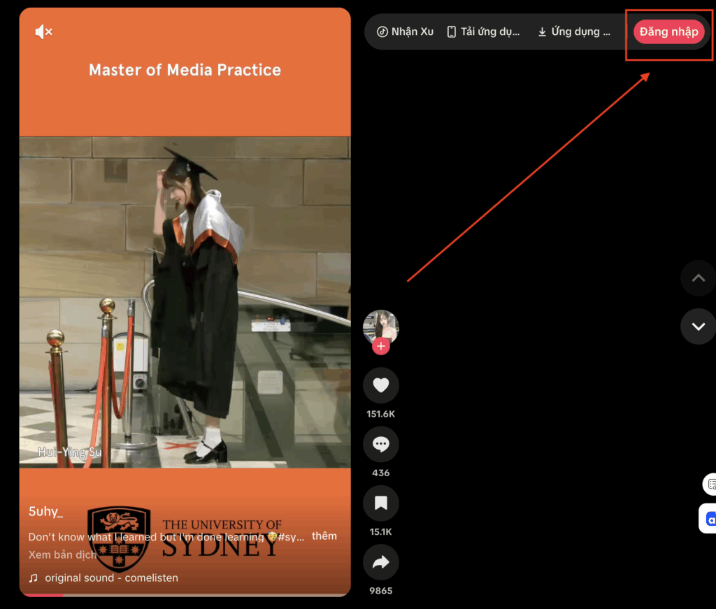This screenshot has width=716, height=609.
Task: Open the creator's profile avatar
Action: point(380,327)
